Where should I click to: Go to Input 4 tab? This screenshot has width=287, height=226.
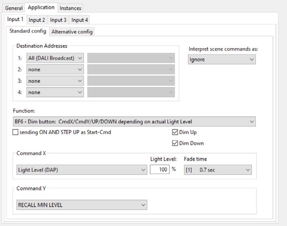click(79, 20)
